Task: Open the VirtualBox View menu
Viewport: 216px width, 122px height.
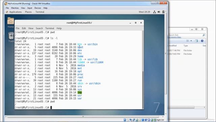Action: (x=23, y=8)
